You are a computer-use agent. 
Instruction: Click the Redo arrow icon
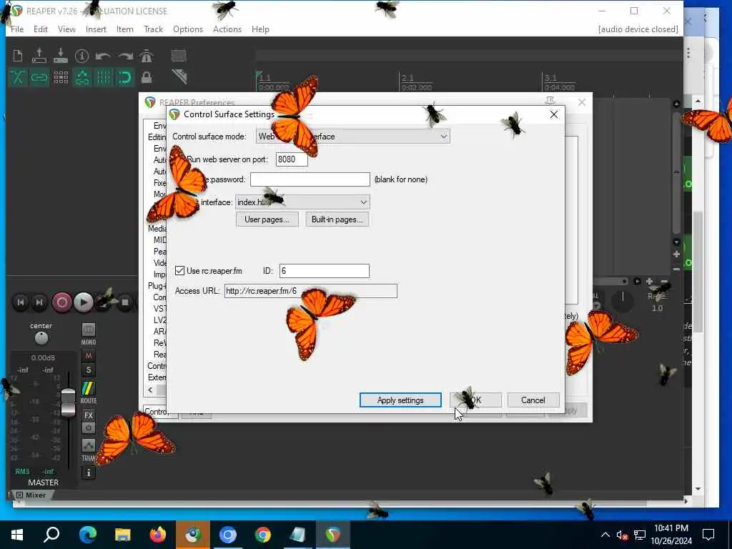[125, 56]
